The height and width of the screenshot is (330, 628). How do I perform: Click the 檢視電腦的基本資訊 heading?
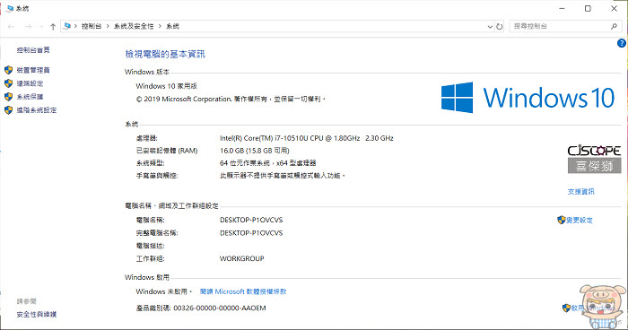coord(165,54)
